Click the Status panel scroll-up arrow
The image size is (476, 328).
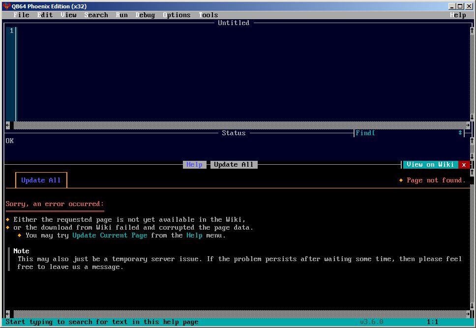click(x=472, y=141)
